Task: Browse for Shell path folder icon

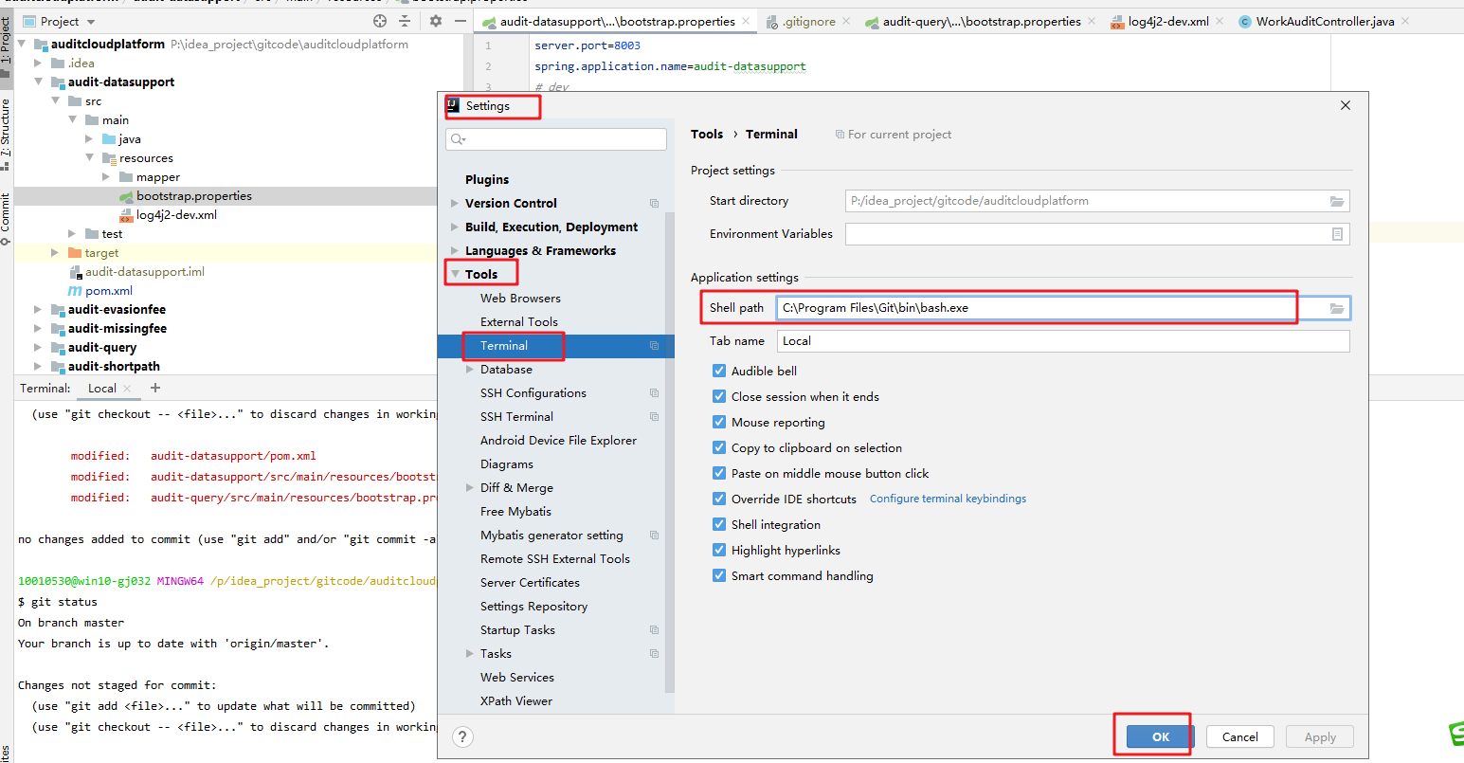Action: click(x=1337, y=308)
